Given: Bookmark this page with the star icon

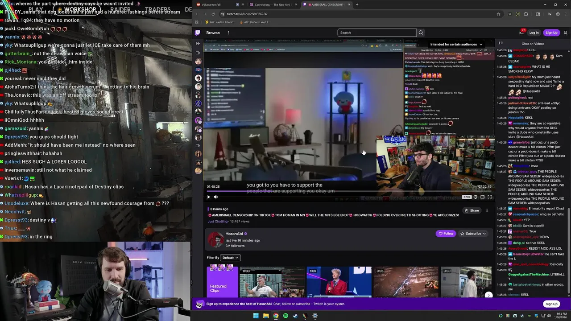Looking at the screenshot, I should (x=498, y=14).
